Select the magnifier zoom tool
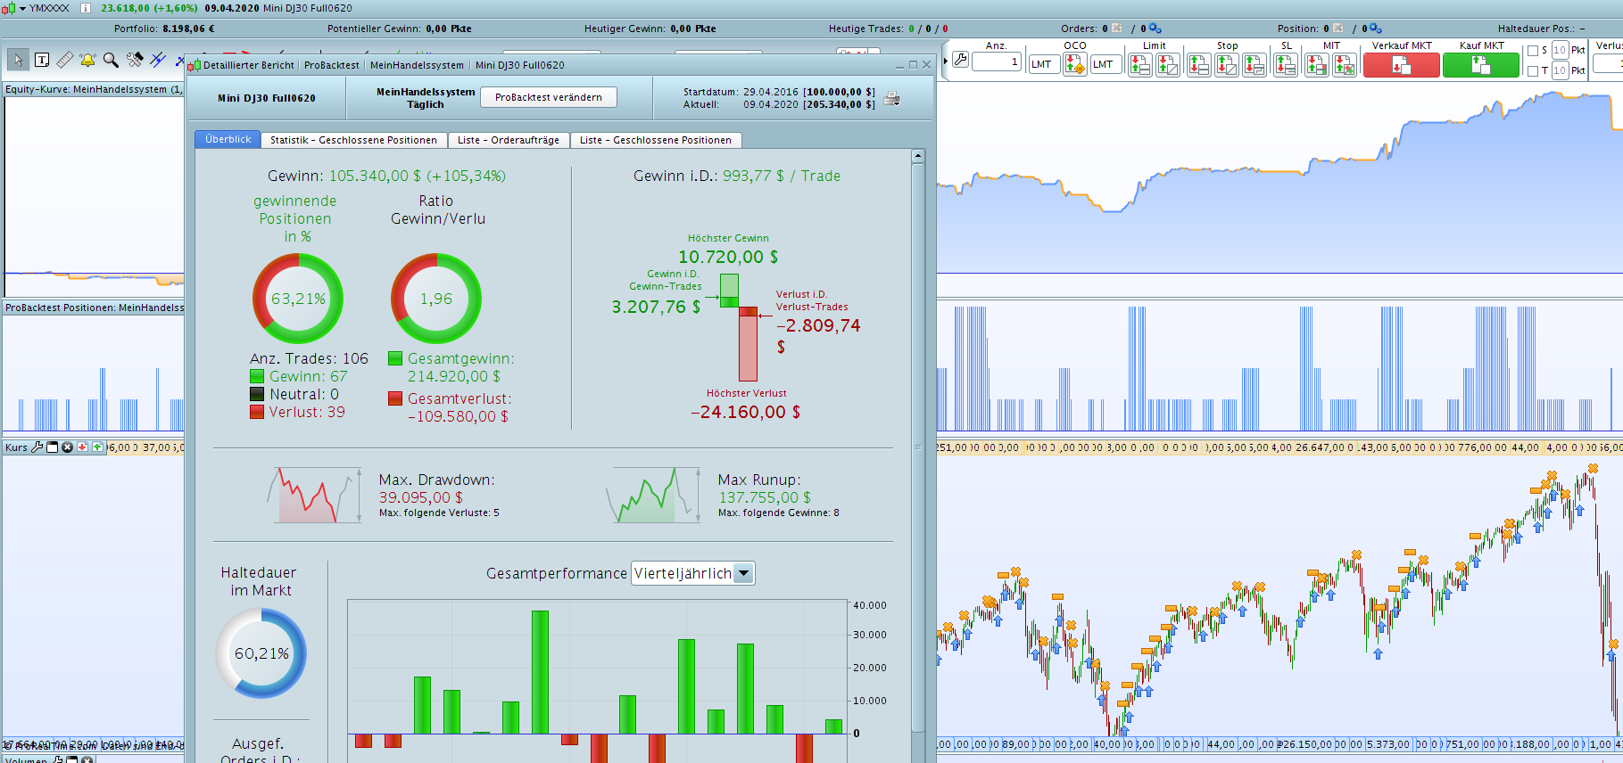This screenshot has height=763, width=1623. pos(111,60)
